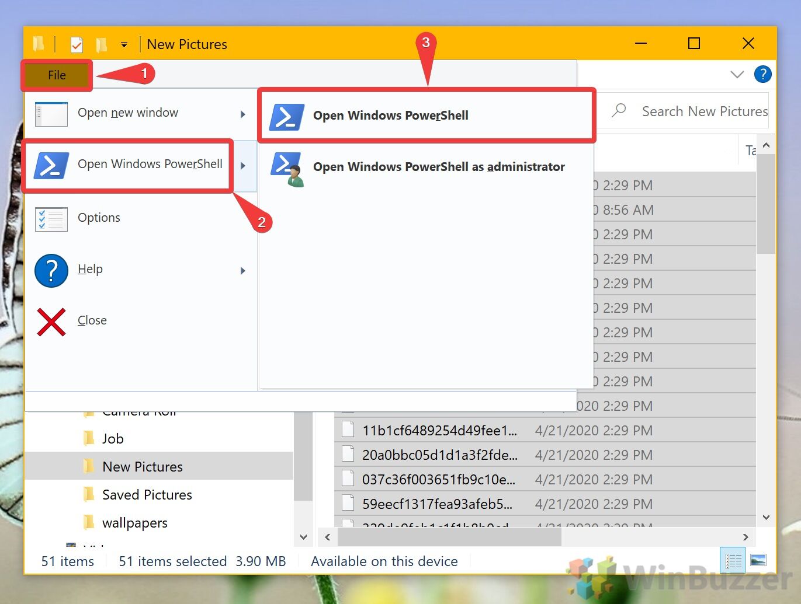Click the Options checklist icon
Viewport: 801px width, 604px height.
(x=51, y=219)
